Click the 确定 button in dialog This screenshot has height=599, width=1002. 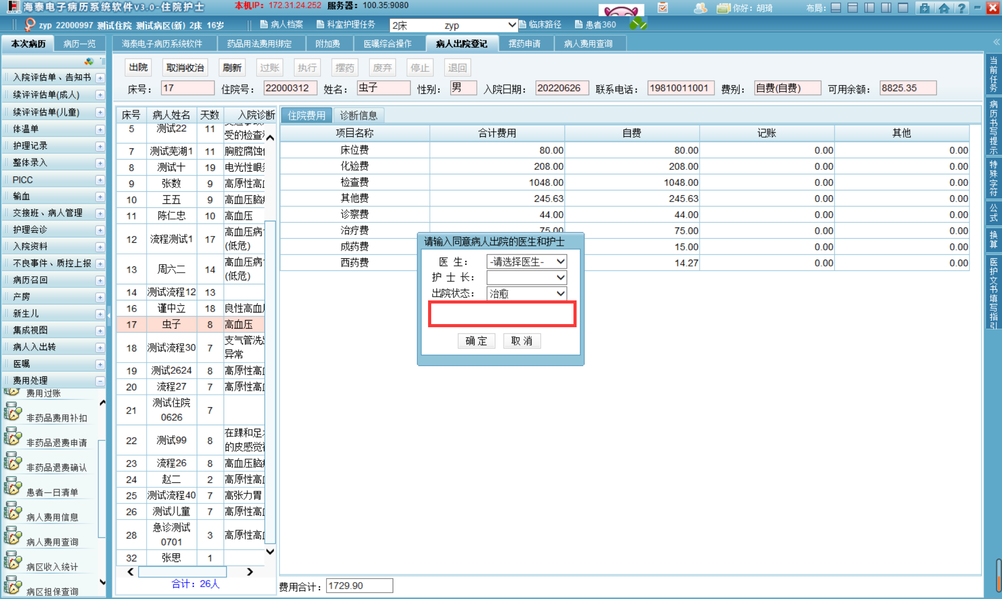tap(476, 341)
